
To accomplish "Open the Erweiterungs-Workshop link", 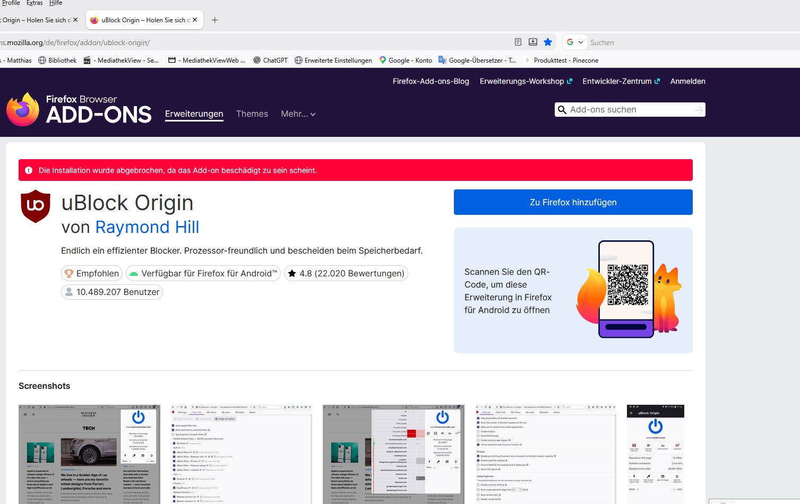I will click(526, 81).
